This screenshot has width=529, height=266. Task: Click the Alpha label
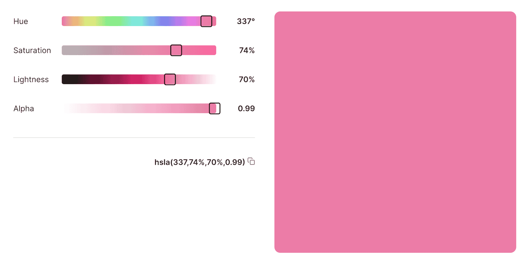tap(23, 109)
